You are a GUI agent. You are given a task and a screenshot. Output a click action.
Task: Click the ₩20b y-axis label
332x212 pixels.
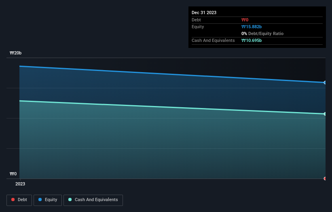coord(15,53)
